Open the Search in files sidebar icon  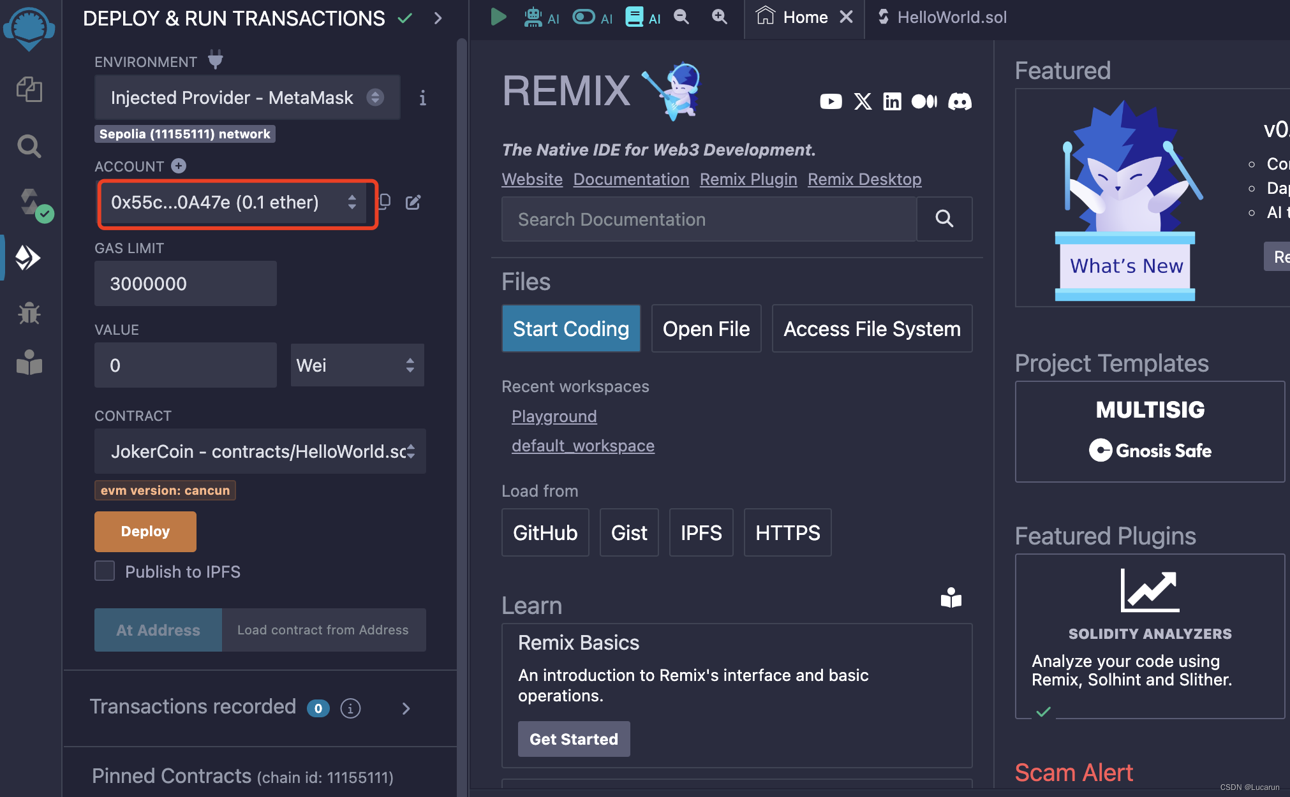29,146
